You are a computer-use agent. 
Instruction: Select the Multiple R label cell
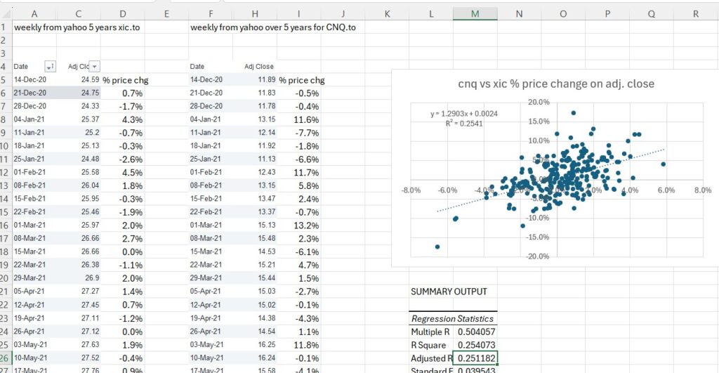(431, 331)
